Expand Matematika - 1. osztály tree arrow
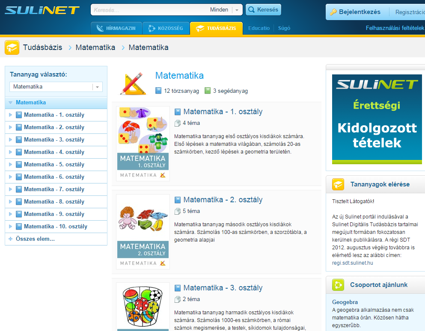The width and height of the screenshot is (425, 331). pos(11,115)
